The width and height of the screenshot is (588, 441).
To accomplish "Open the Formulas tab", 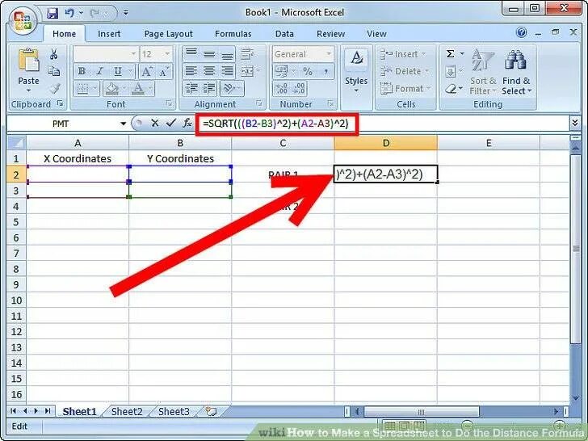I will 233,34.
